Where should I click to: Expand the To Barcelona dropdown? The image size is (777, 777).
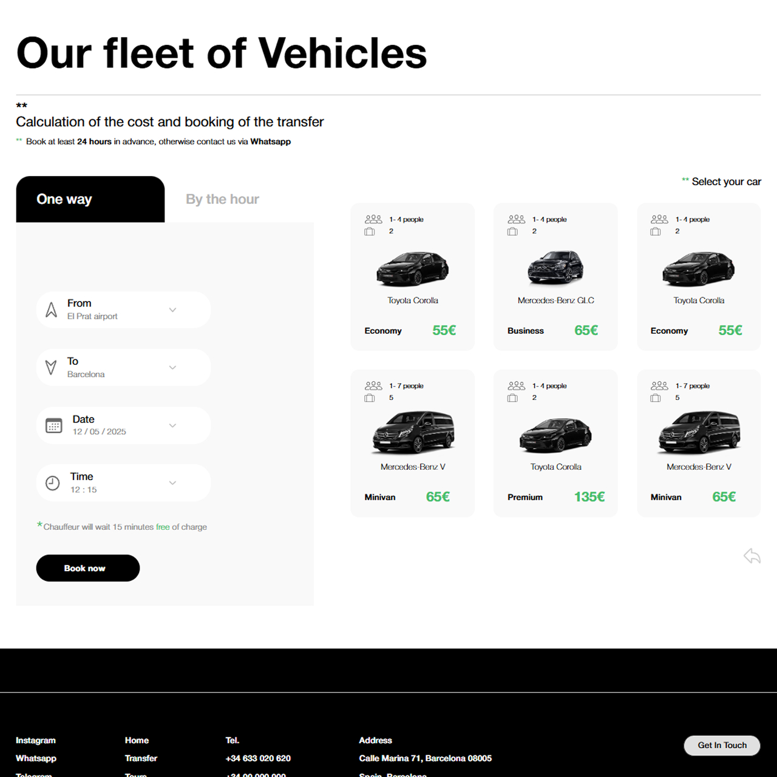coord(172,367)
